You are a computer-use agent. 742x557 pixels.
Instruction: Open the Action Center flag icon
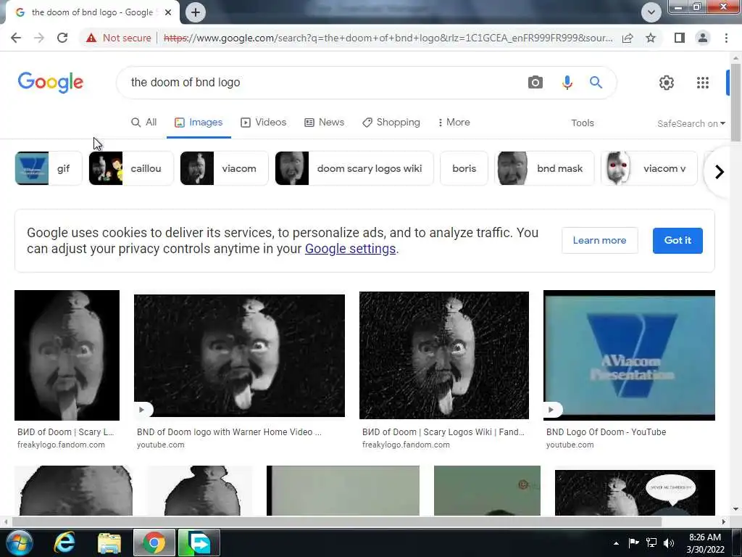(x=633, y=542)
